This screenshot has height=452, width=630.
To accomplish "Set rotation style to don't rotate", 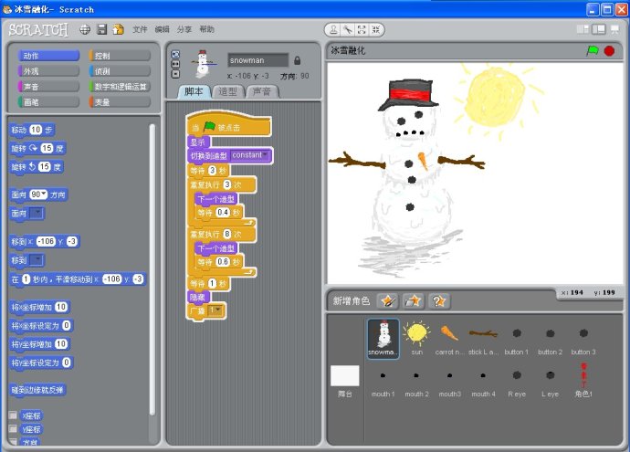I will pyautogui.click(x=175, y=74).
